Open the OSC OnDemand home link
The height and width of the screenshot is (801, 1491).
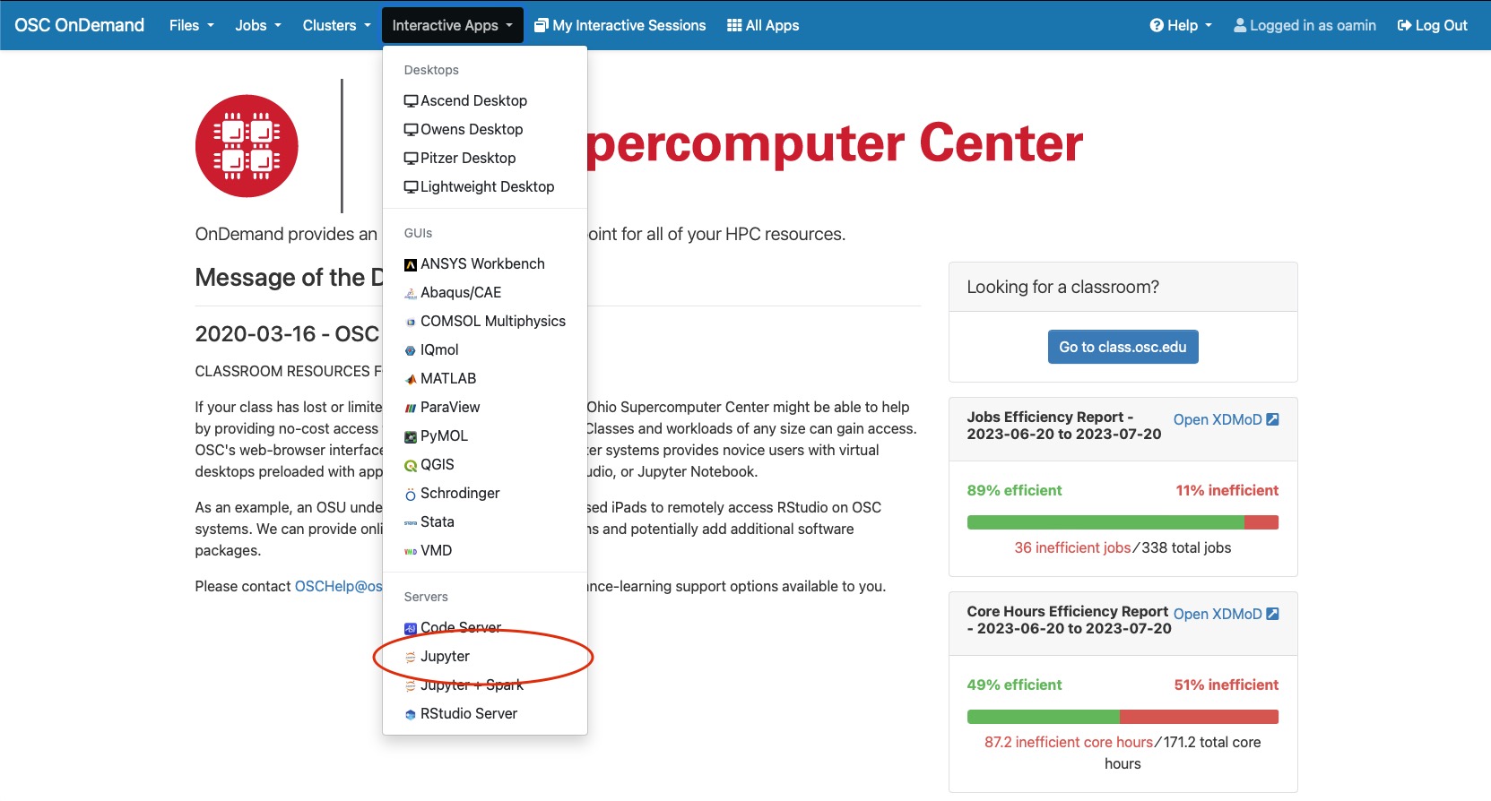coord(79,25)
